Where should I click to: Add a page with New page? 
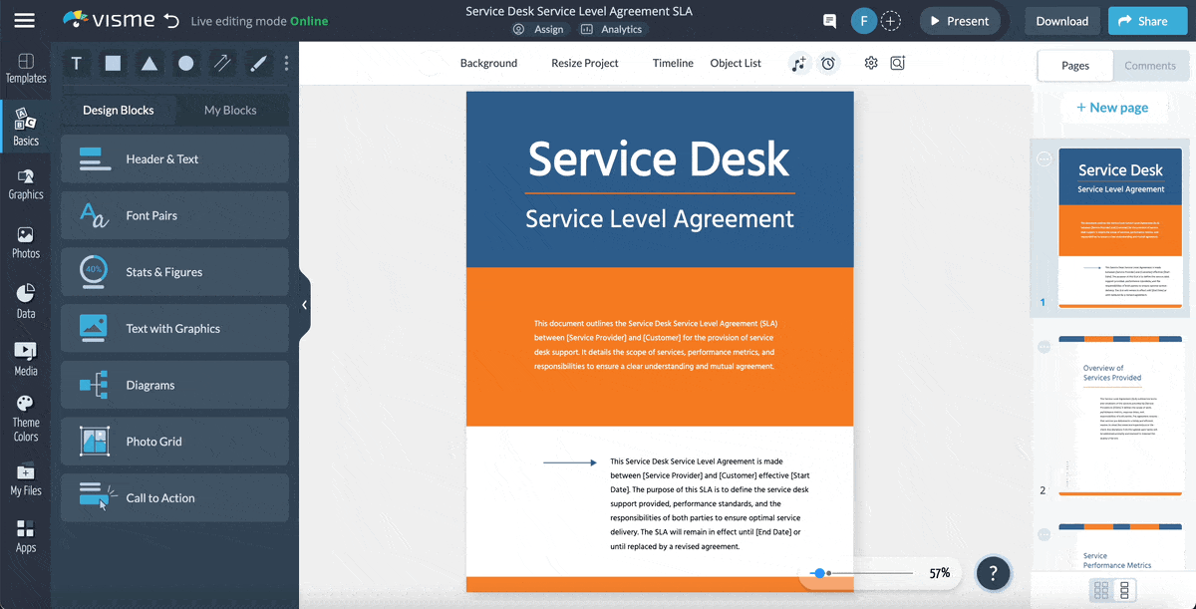click(x=1114, y=107)
